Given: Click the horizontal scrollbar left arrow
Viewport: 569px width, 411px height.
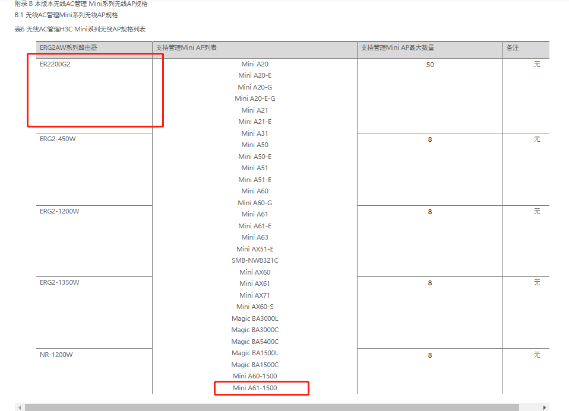Looking at the screenshot, I should 20,408.
